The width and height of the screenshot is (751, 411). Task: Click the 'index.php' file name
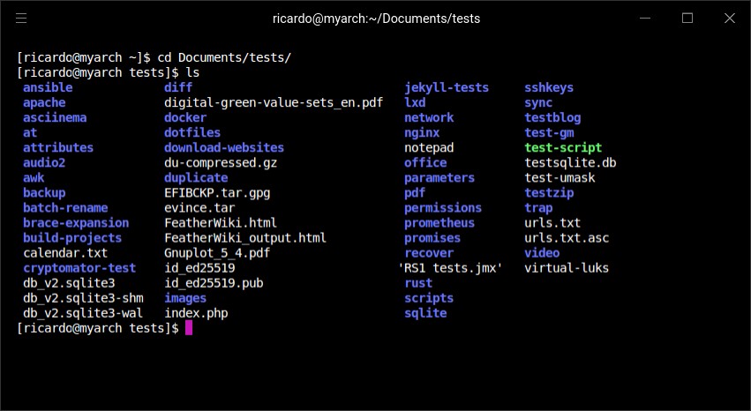click(196, 313)
